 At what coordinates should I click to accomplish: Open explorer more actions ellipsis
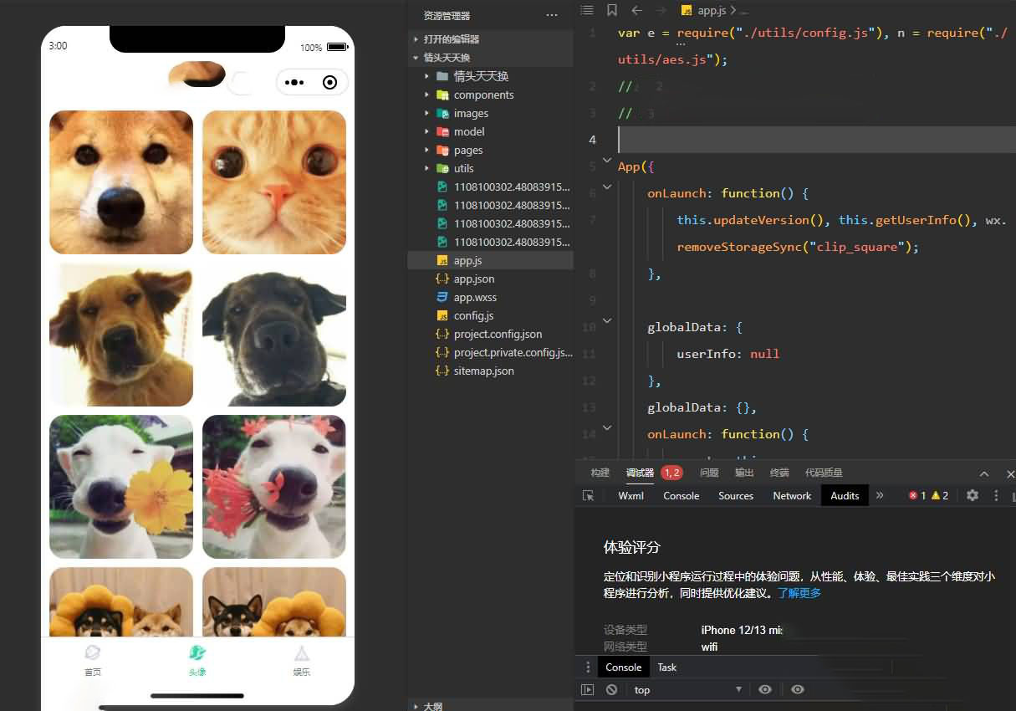click(x=551, y=15)
